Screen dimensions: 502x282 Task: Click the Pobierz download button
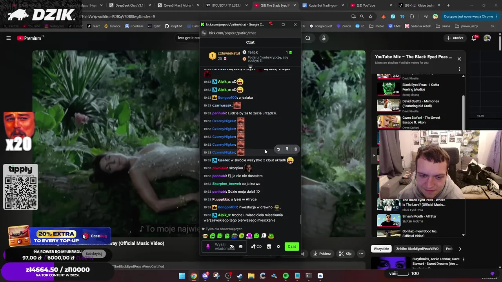click(322, 254)
